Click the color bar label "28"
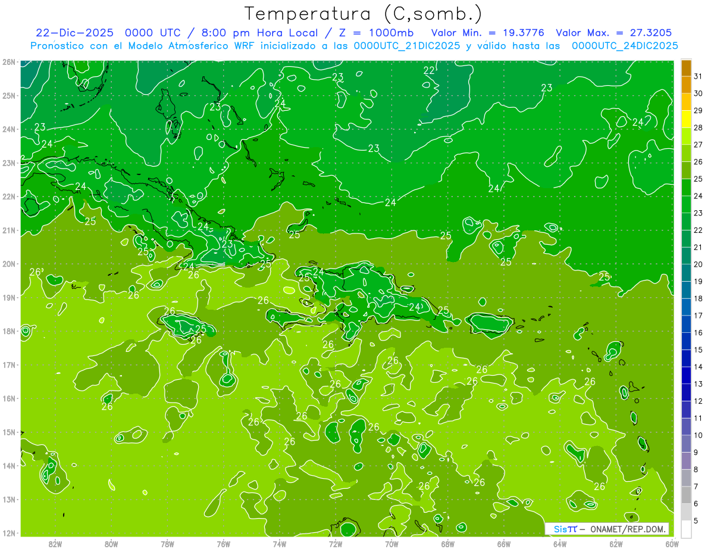Image resolution: width=714 pixels, height=552 pixels. click(x=699, y=127)
